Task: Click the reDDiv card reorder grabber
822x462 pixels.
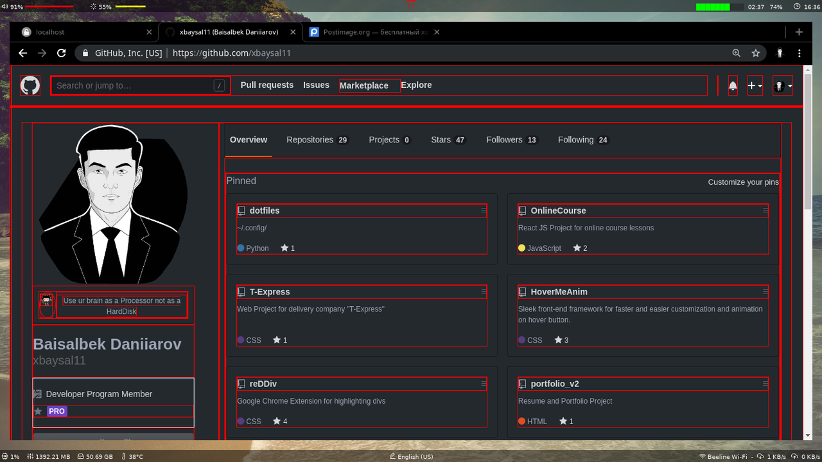Action: pos(484,384)
